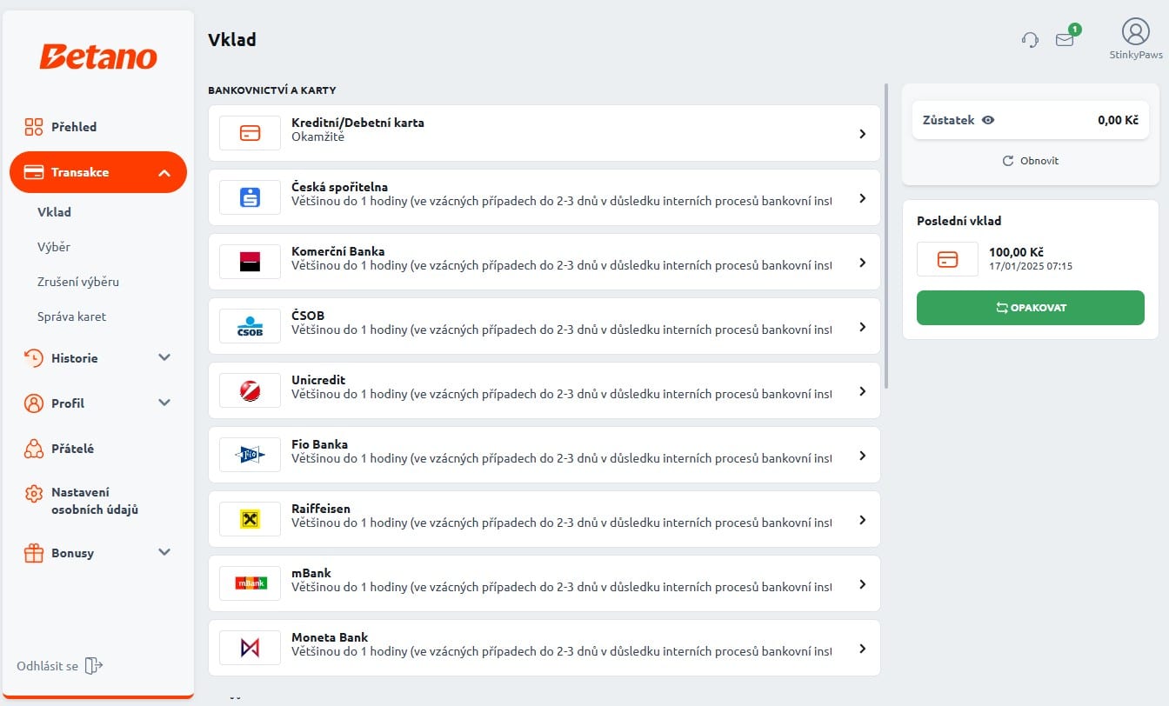Collapse the Transakce menu section
This screenshot has height=706, width=1169.
click(98, 172)
